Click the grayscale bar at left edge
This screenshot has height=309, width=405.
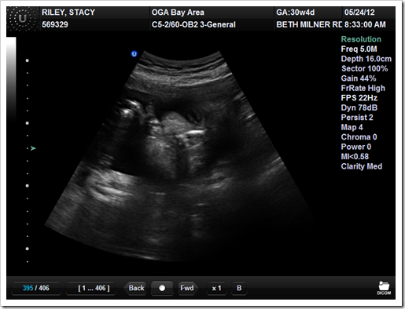coord(11,78)
